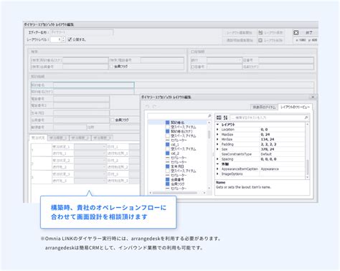Screen dimensions: 340x271
Task: Expand the Spacing property
Action: [x=217, y=159]
